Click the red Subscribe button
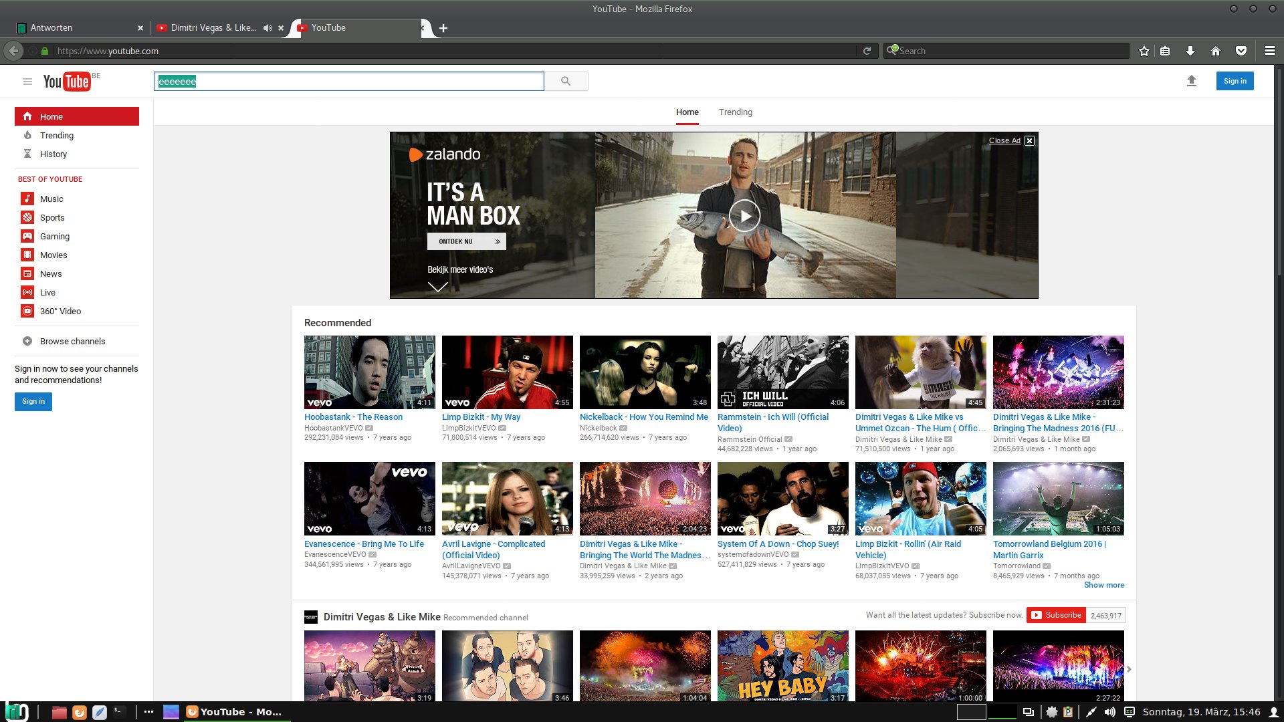This screenshot has height=722, width=1284. pyautogui.click(x=1057, y=615)
